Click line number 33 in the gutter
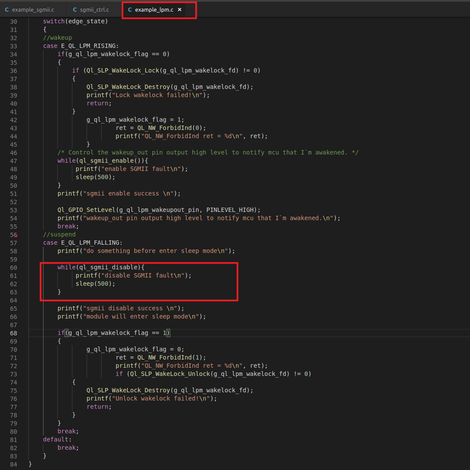Viewport: 470px width, 470px height. (13, 46)
